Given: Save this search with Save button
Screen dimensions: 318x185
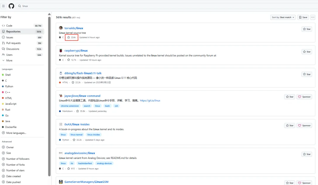Looking at the screenshot, I should click(x=303, y=17).
